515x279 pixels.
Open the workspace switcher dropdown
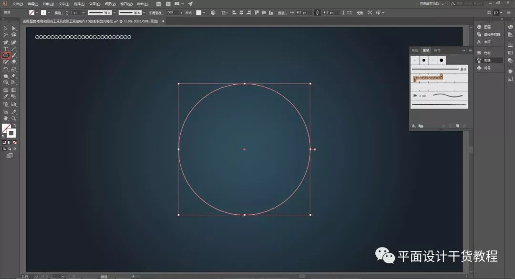[432, 4]
